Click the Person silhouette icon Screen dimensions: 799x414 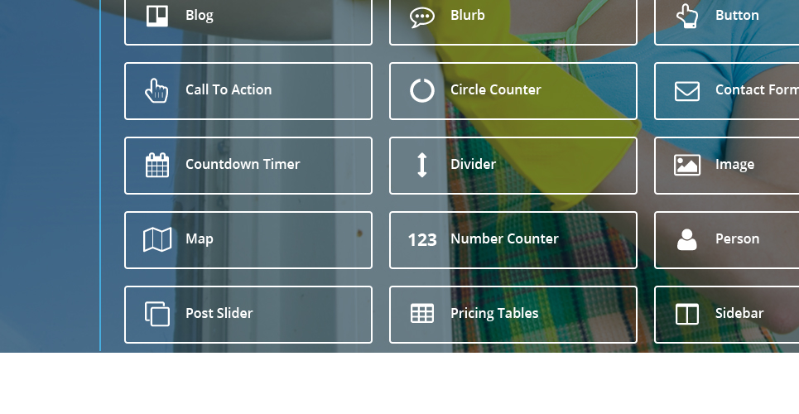pos(687,239)
